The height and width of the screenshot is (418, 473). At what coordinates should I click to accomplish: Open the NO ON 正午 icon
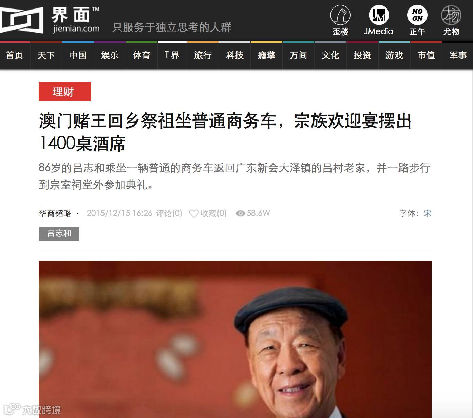417,15
